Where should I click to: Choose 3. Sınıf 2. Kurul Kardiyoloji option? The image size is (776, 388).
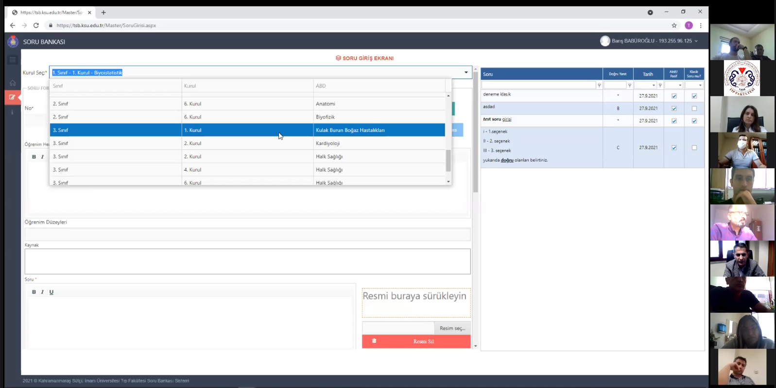(247, 144)
